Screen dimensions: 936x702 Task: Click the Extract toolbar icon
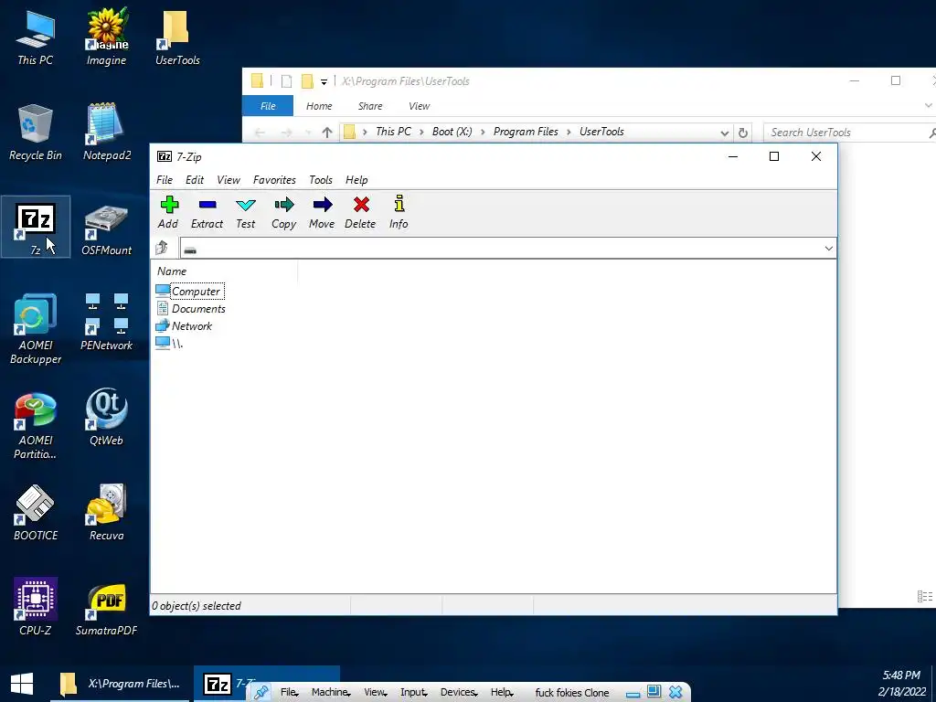[x=207, y=212]
